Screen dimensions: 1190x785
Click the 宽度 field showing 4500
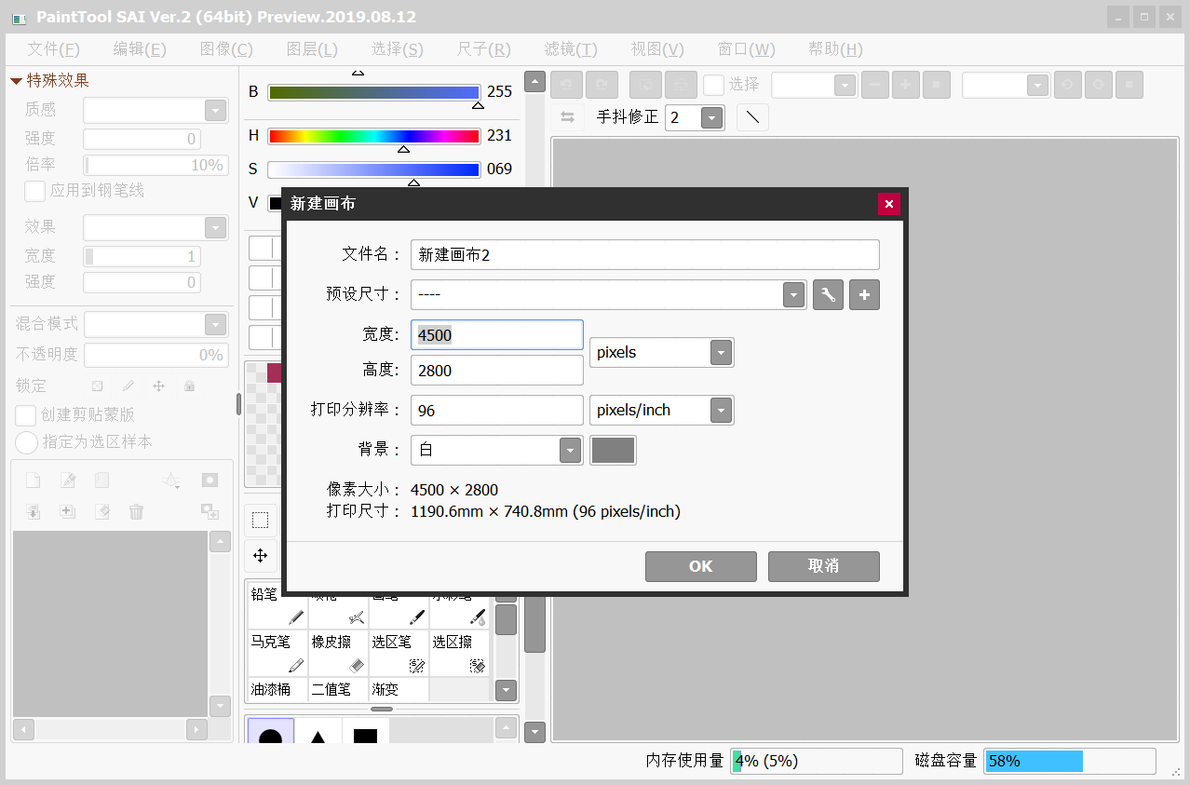click(x=497, y=335)
